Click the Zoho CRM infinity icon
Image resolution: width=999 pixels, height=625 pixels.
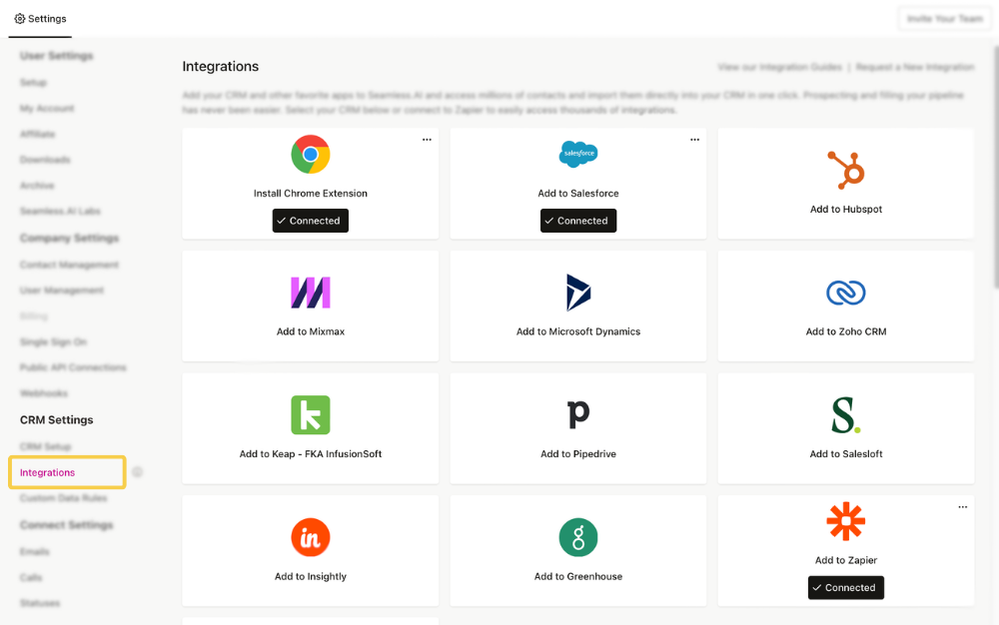845,292
